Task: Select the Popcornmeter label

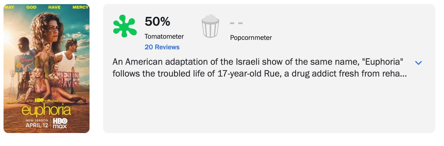Action: [251, 38]
